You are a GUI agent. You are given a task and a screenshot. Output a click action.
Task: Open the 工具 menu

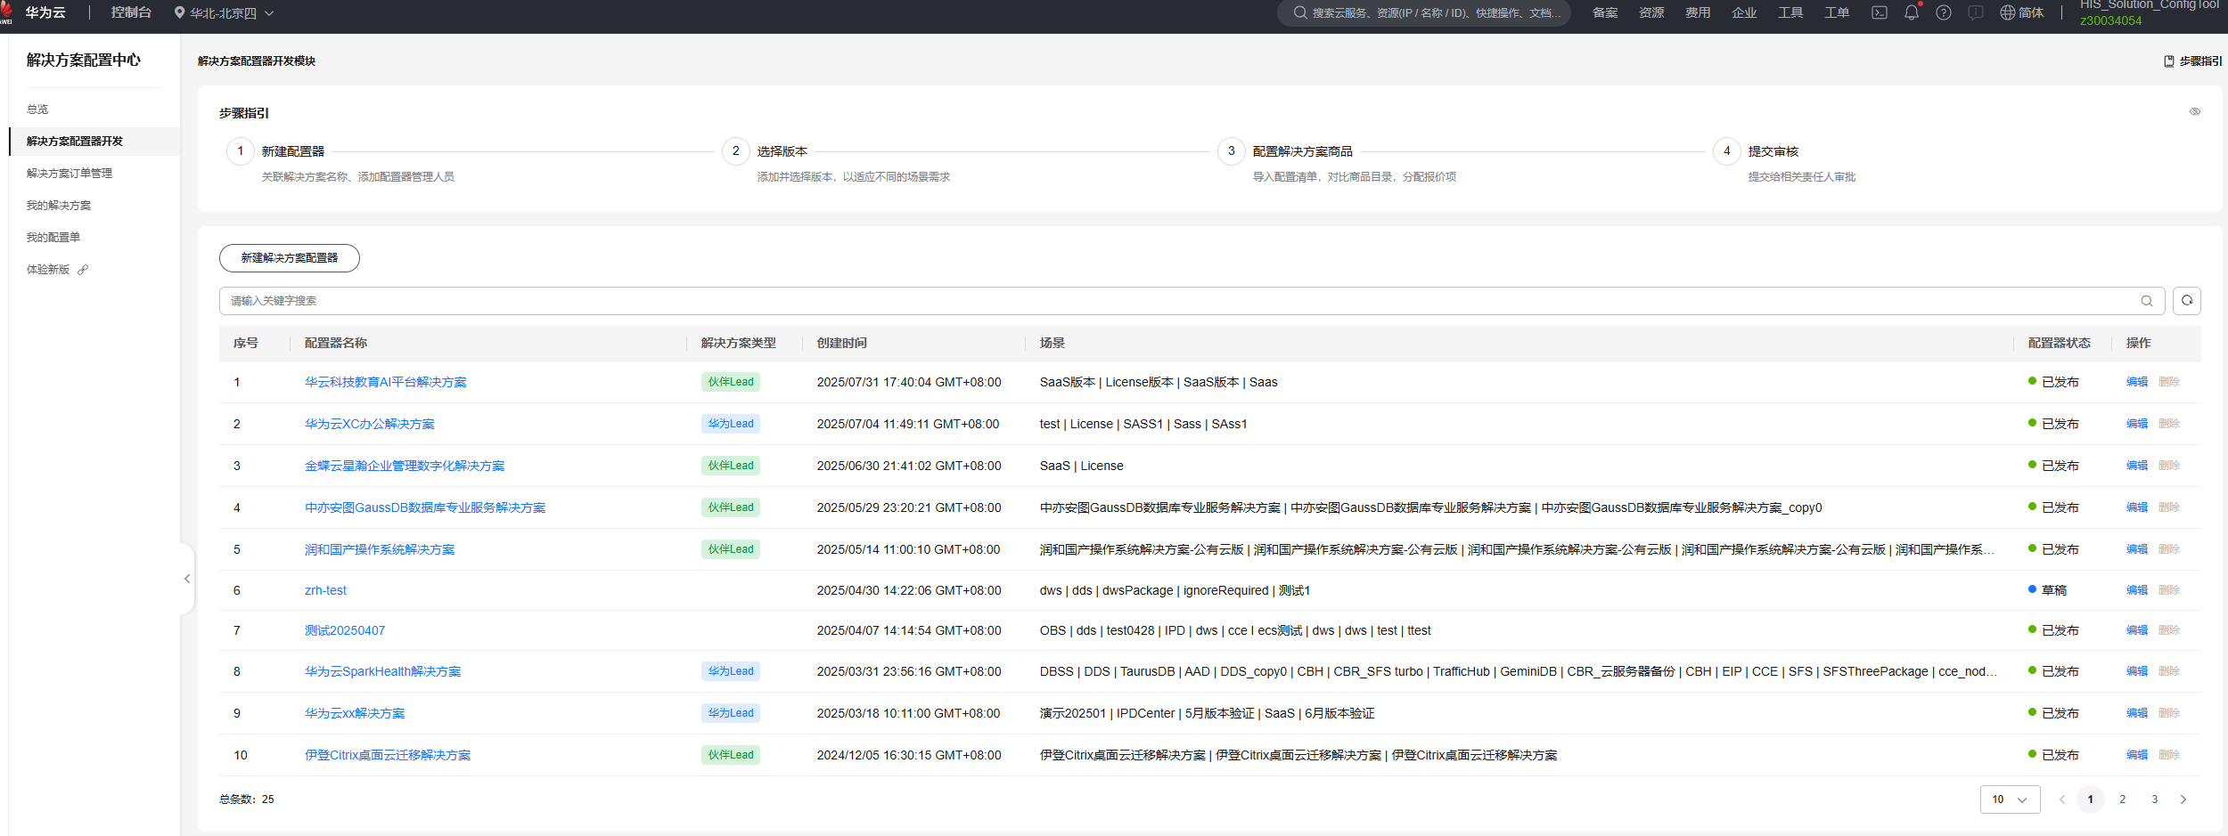pos(1790,12)
